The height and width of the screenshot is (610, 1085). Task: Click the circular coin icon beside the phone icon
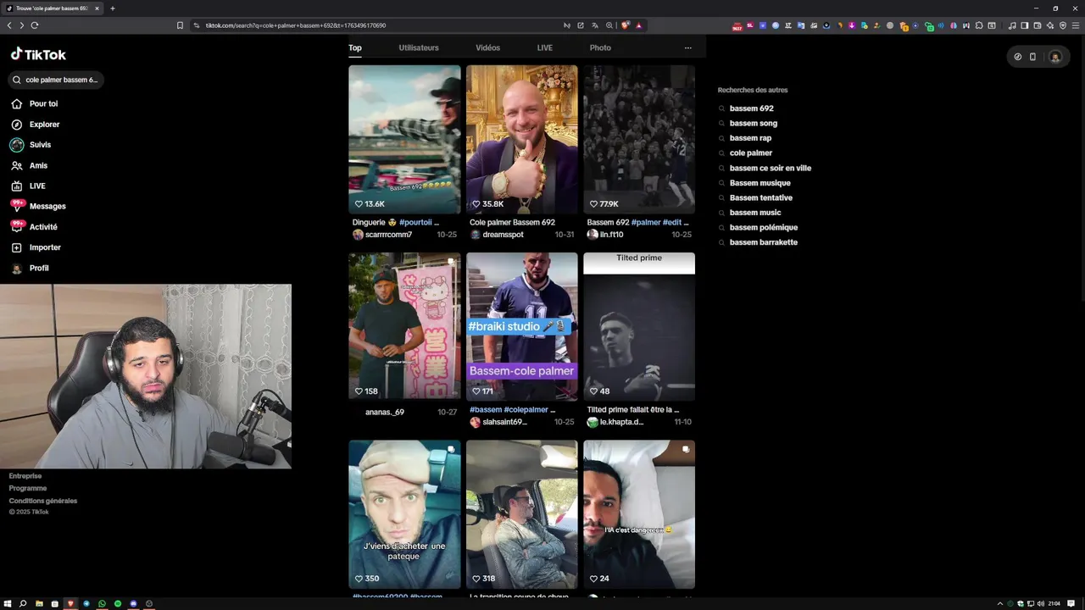tap(1018, 57)
